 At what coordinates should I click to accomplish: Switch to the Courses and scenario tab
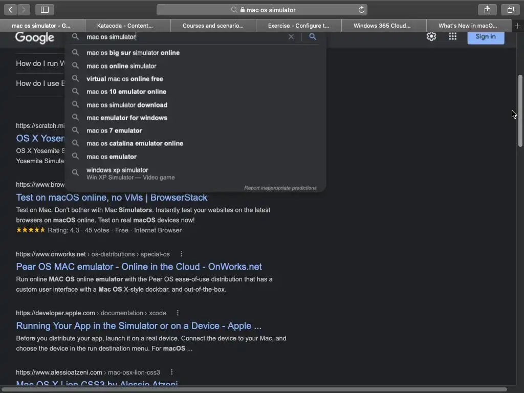(x=213, y=26)
